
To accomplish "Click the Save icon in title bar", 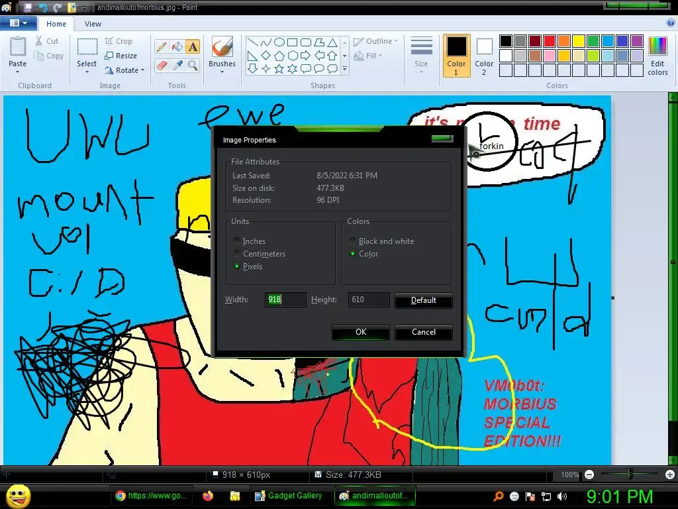I will (28, 7).
